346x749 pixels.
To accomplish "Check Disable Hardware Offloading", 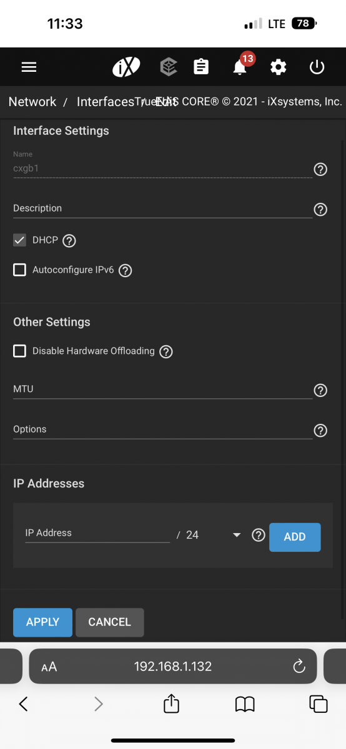I will click(x=20, y=351).
